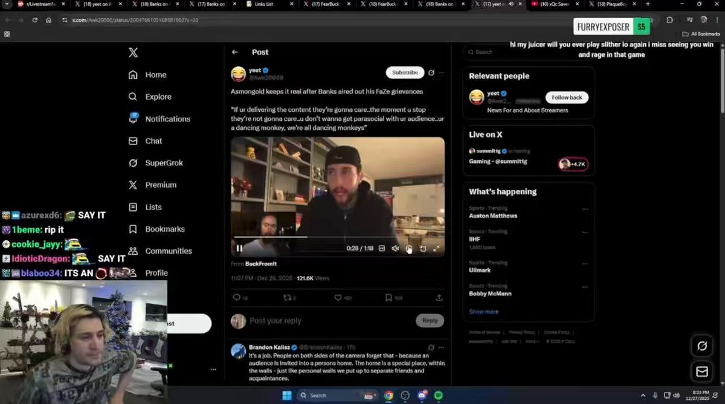Click the Reply button
Viewport: 725px width, 404px height.
(x=430, y=321)
